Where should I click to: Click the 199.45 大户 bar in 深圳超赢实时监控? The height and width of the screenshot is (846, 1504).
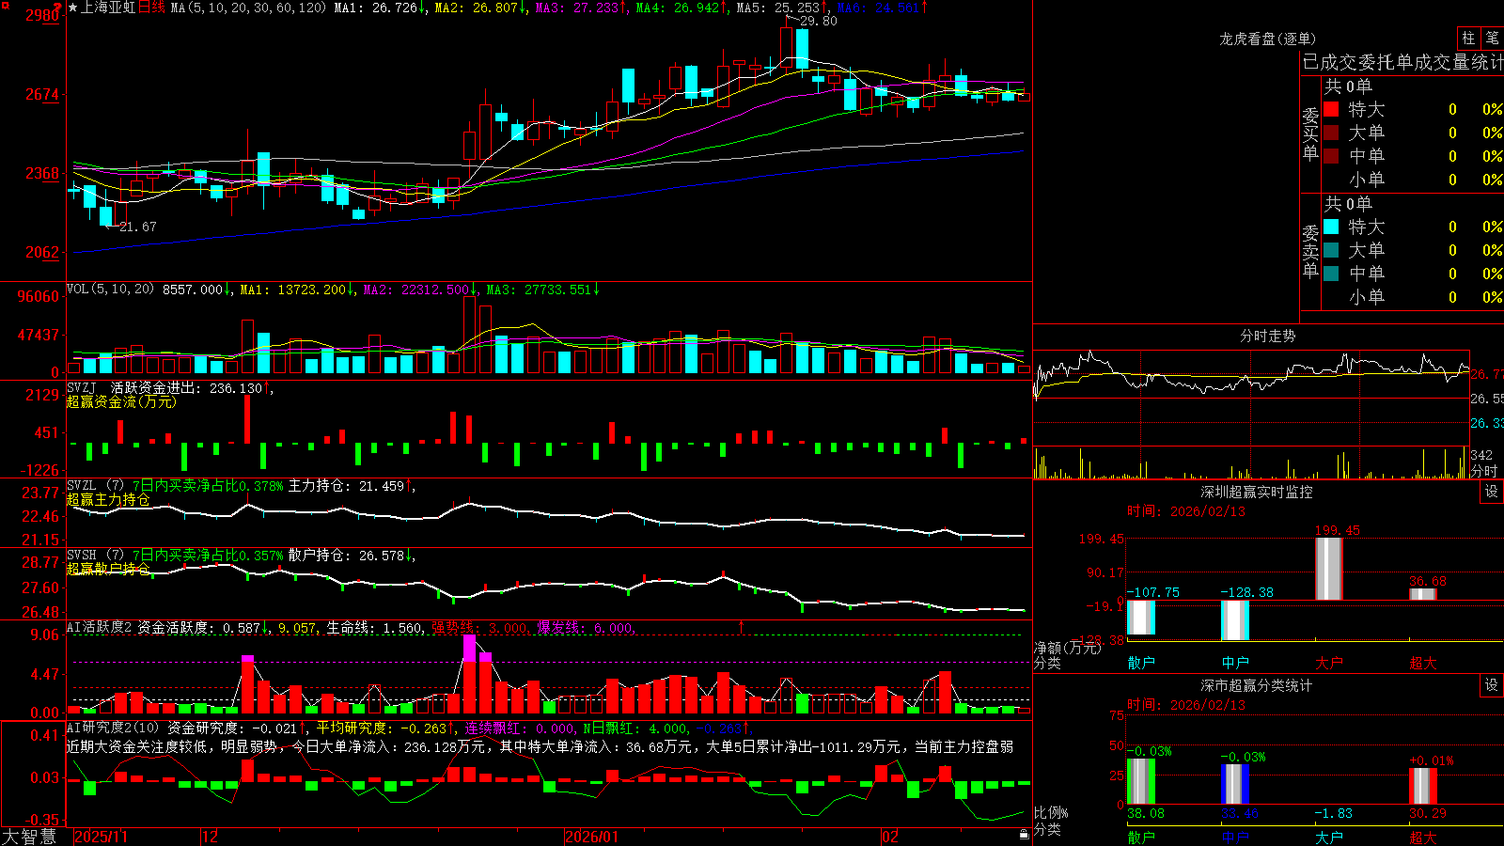click(x=1329, y=569)
